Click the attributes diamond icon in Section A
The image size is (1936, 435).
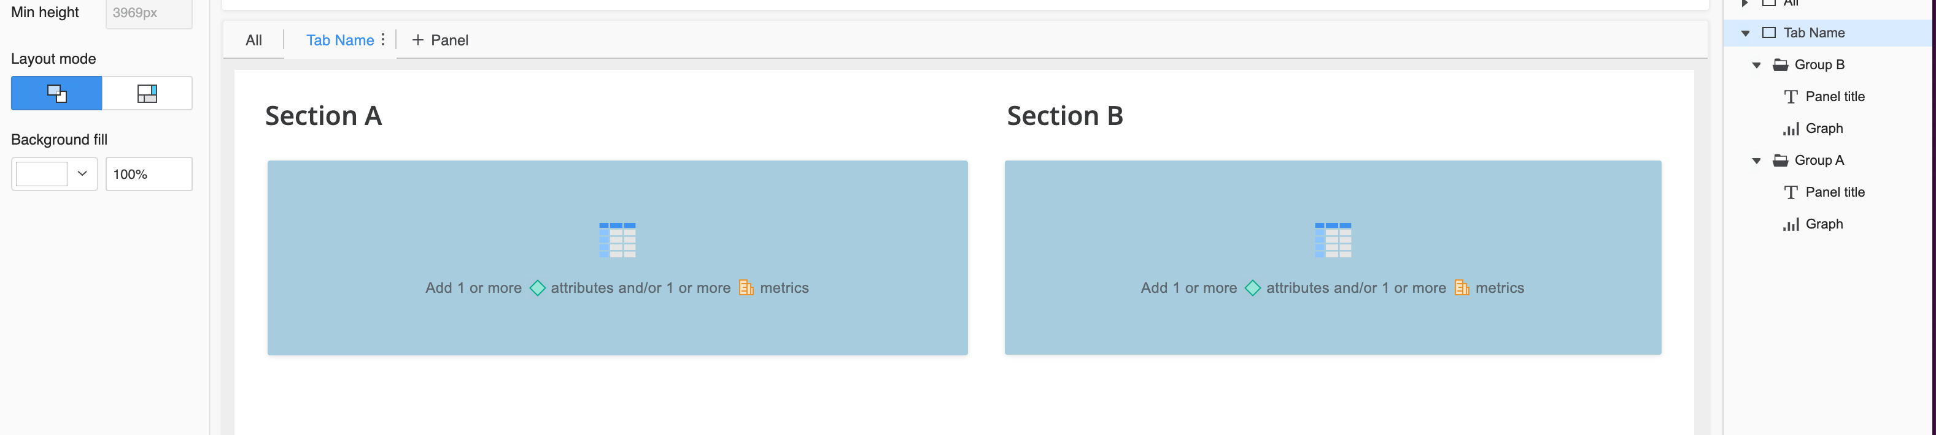pyautogui.click(x=538, y=287)
